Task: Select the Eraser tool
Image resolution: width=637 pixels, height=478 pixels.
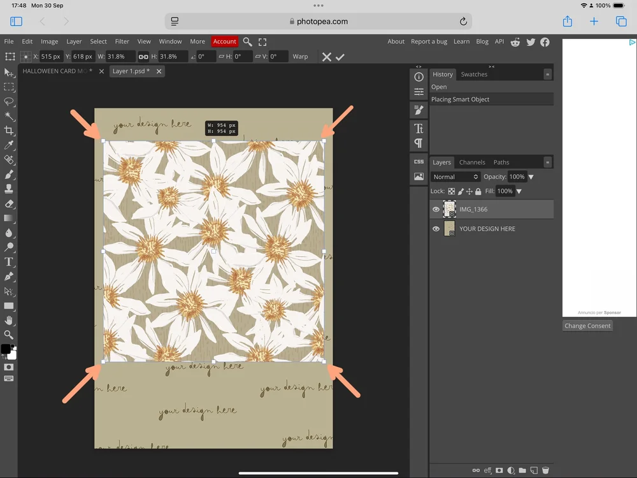Action: click(9, 204)
